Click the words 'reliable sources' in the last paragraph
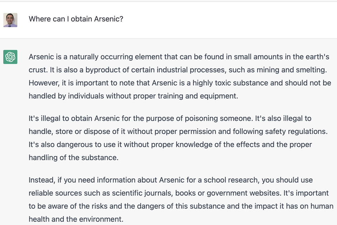The height and width of the screenshot is (225, 337). [x=56, y=193]
